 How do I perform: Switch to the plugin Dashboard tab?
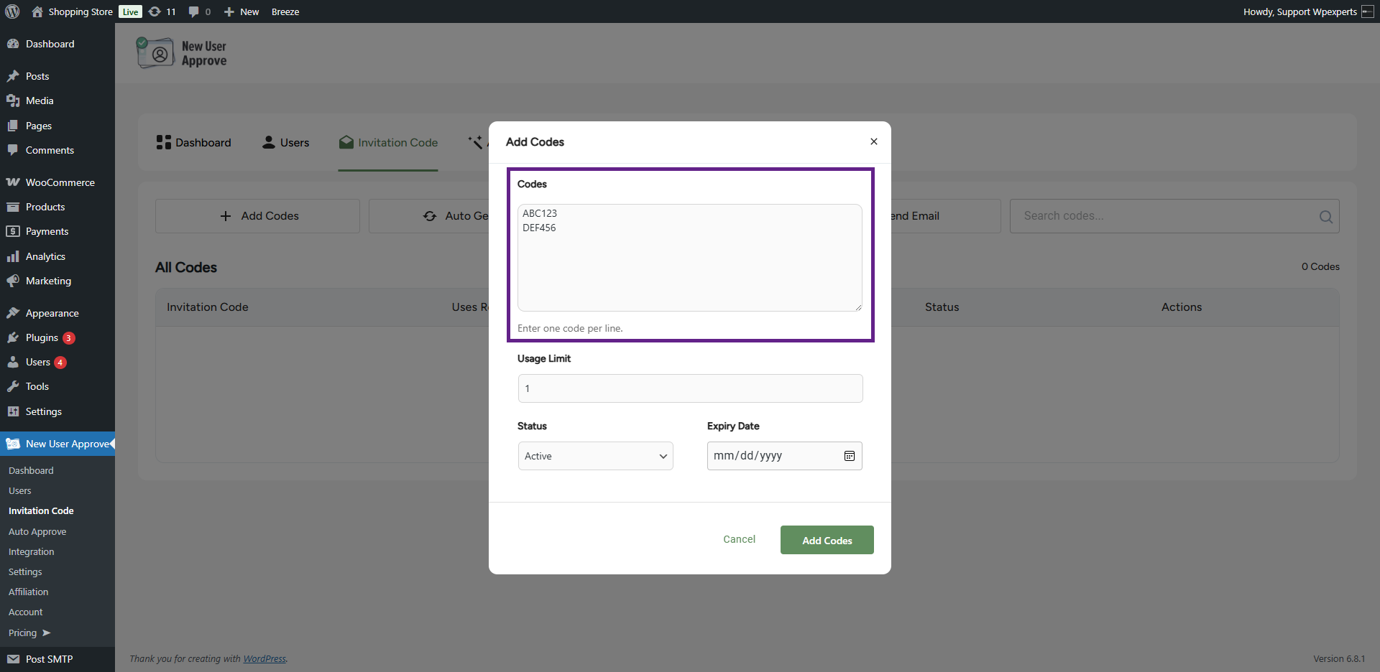click(x=194, y=143)
